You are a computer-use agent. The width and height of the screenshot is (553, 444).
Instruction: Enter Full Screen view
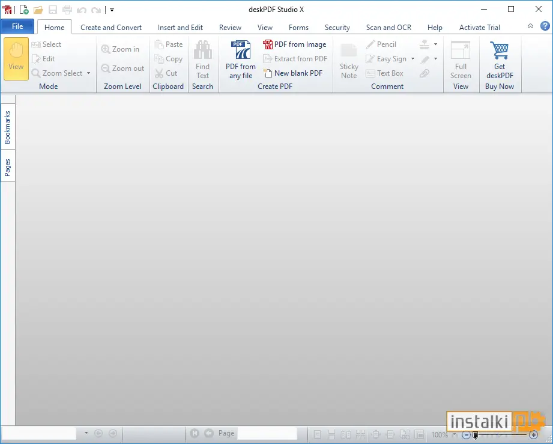[x=461, y=59]
